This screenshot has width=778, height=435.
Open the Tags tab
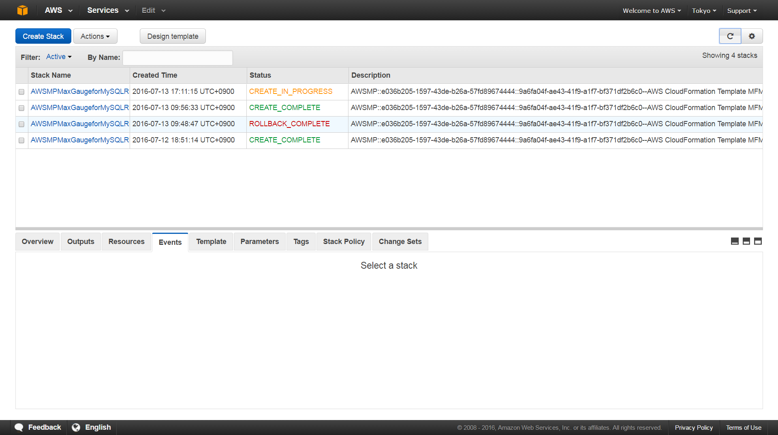coord(301,242)
